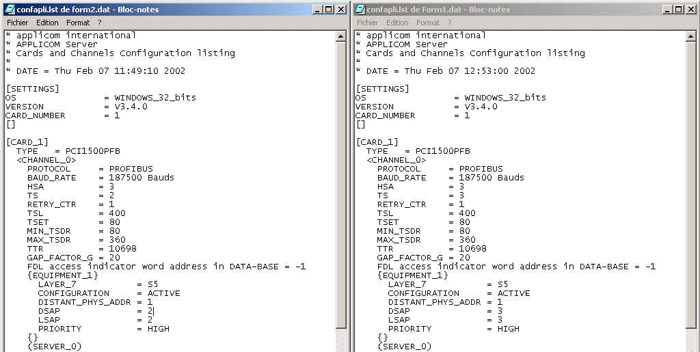700x352 pixels.
Task: Click PROFIBUS protocol value in form2.dat
Action: [x=131, y=169]
